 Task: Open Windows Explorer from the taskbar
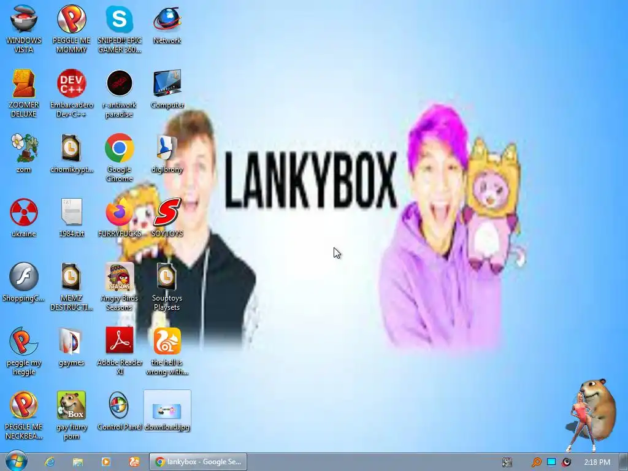pyautogui.click(x=78, y=462)
